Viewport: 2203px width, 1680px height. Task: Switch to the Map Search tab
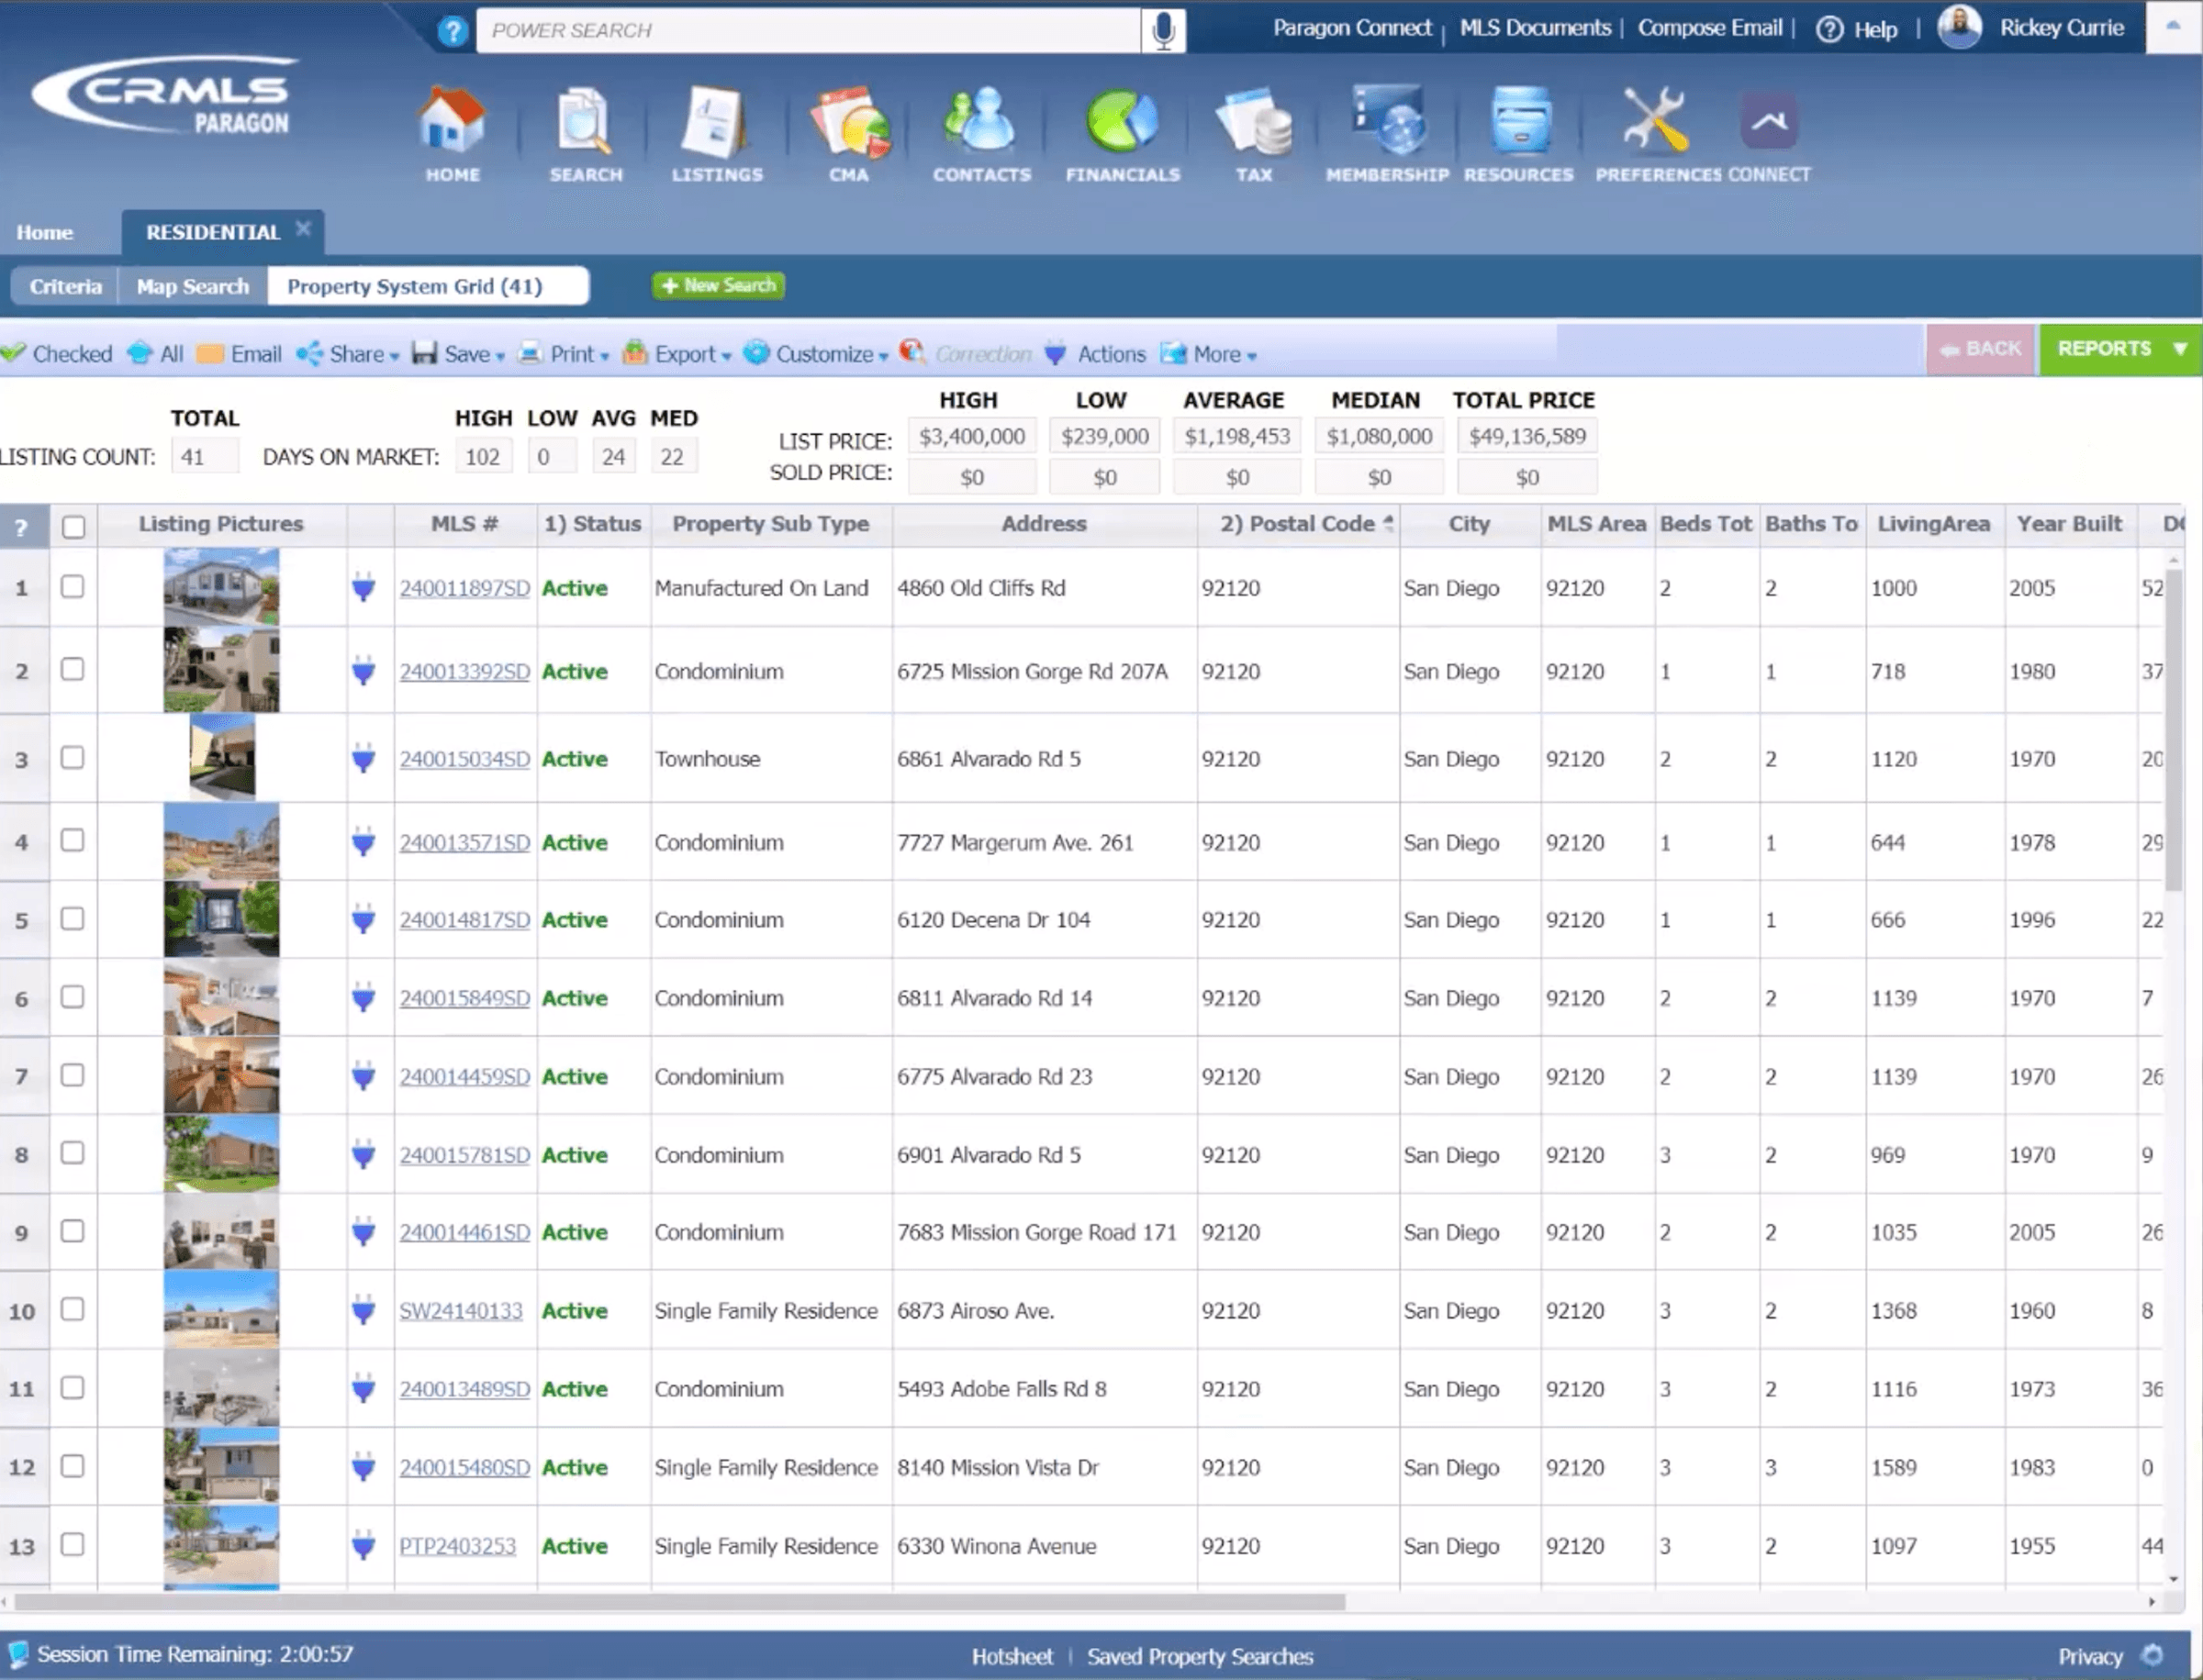192,287
